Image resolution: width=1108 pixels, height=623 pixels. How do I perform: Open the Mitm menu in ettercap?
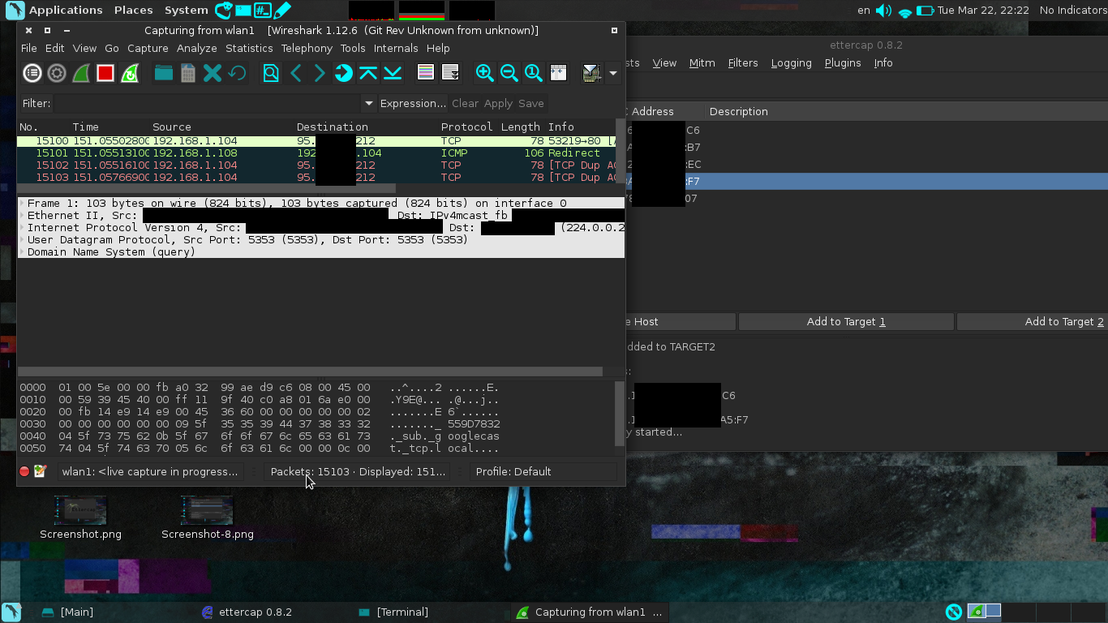click(702, 62)
